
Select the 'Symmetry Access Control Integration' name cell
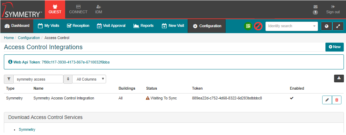(64, 98)
